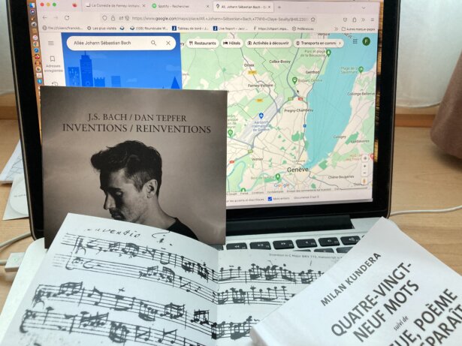The width and height of the screenshot is (462, 346).
Task: Open the Live Report - Jazz bookmark
Action: pos(231,29)
